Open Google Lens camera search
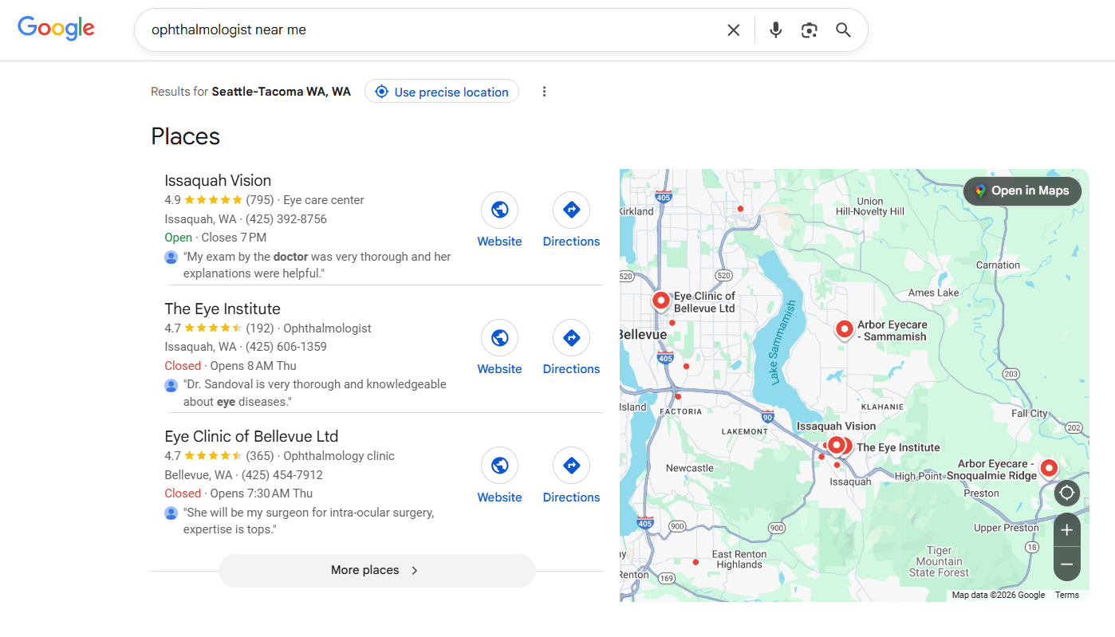 tap(809, 29)
